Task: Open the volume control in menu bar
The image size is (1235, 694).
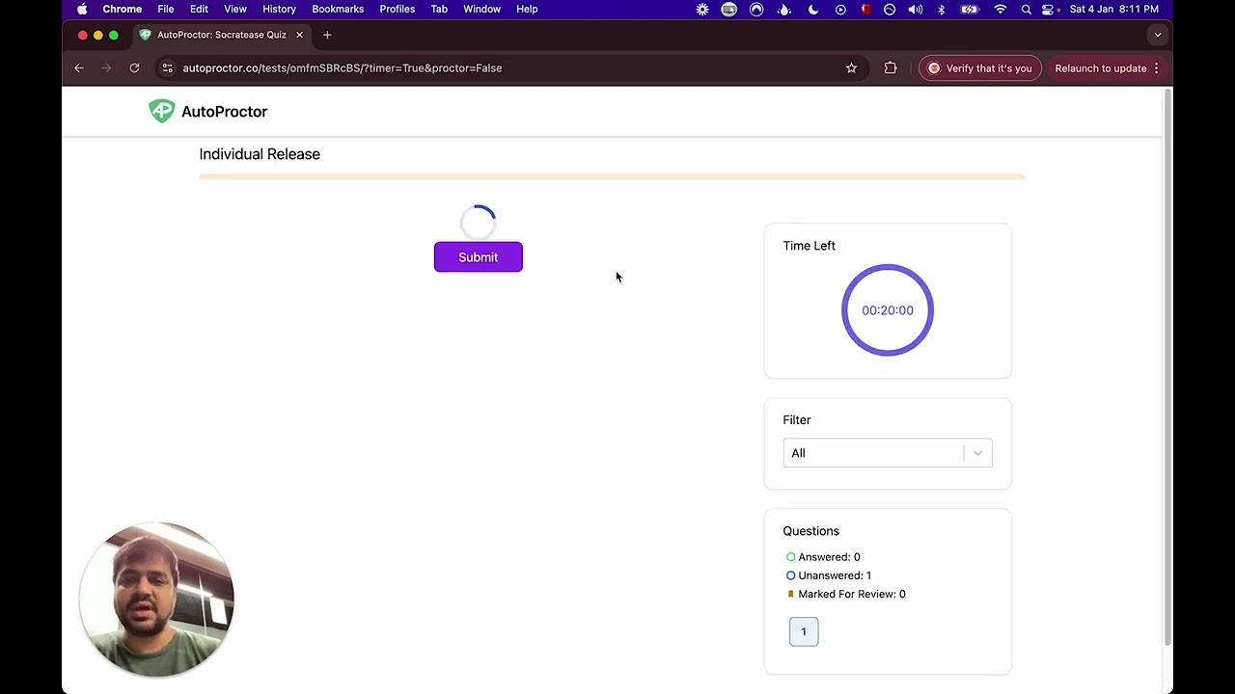Action: click(x=915, y=9)
